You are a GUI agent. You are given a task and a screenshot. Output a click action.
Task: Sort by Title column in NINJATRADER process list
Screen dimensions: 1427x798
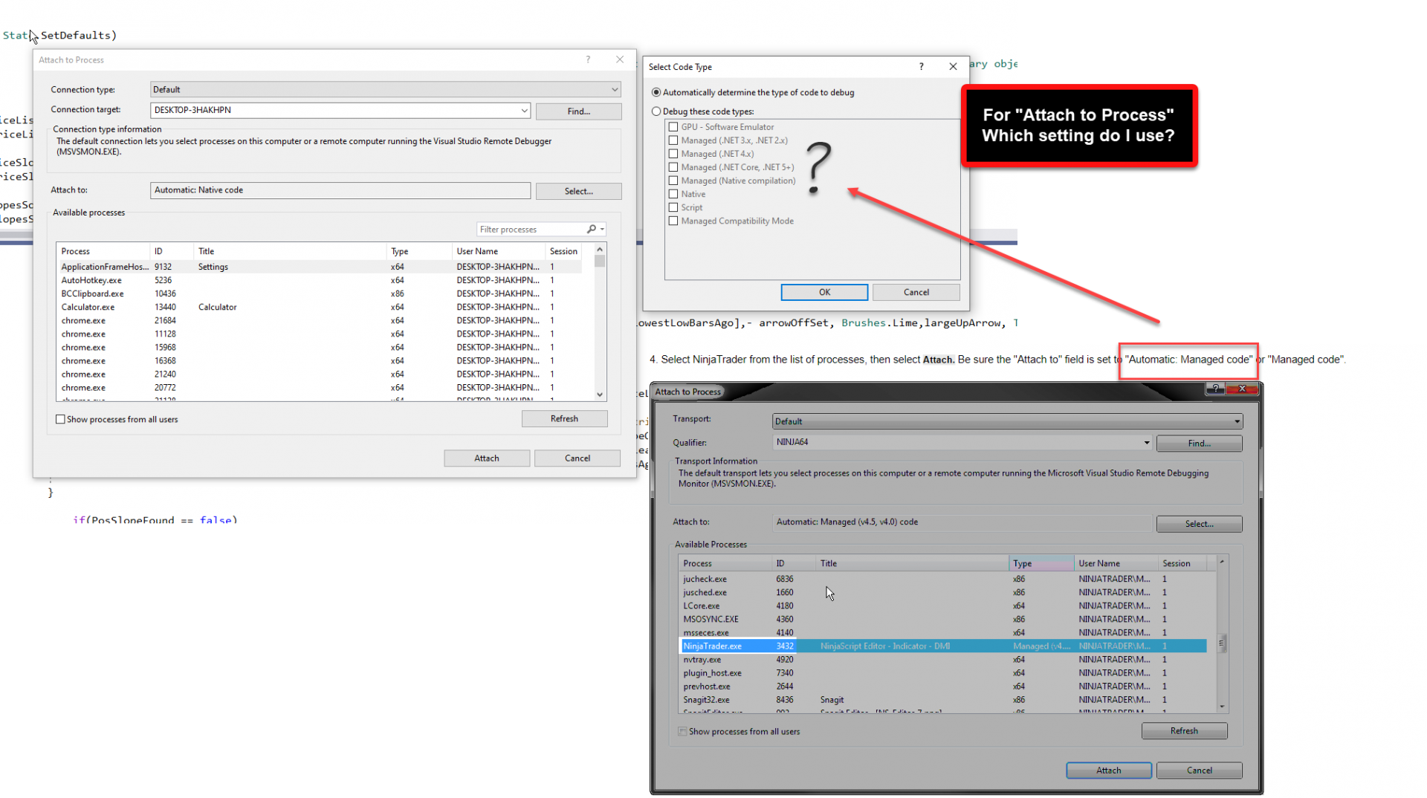point(912,564)
